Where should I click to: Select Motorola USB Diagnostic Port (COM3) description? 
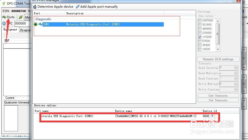[93, 24]
